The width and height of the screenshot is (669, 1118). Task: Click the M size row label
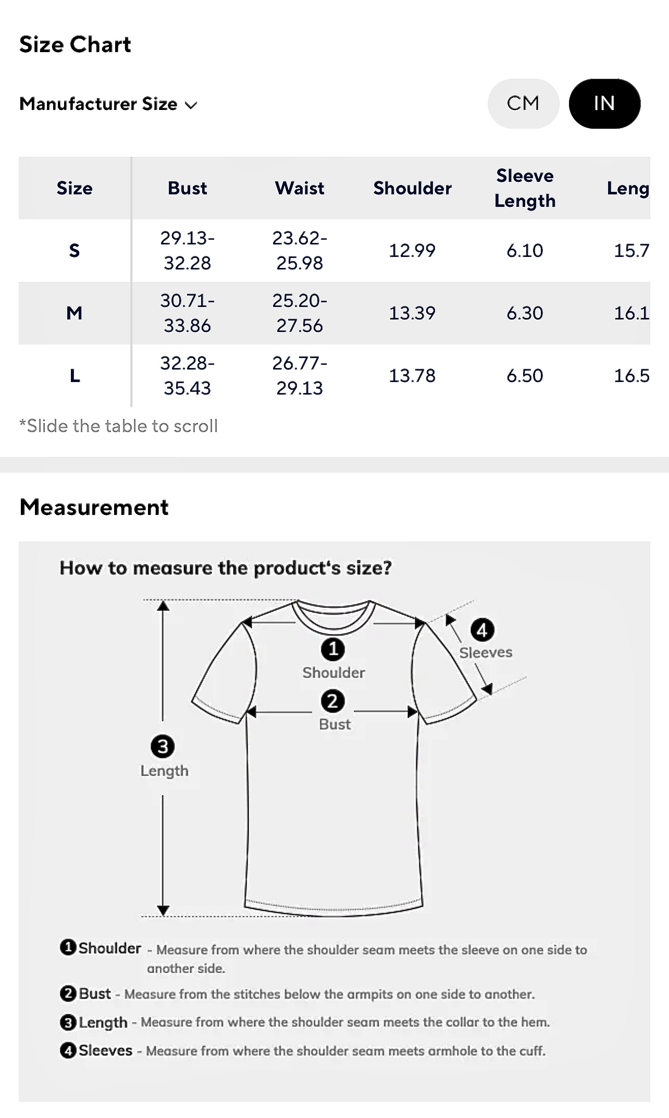(x=75, y=313)
